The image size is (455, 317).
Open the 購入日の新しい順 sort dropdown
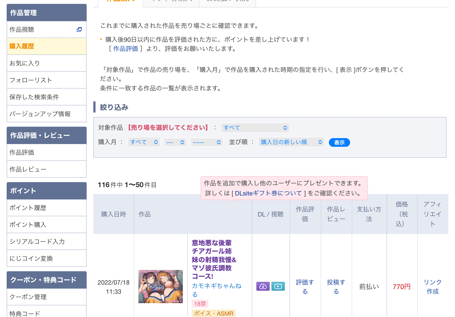coord(291,142)
